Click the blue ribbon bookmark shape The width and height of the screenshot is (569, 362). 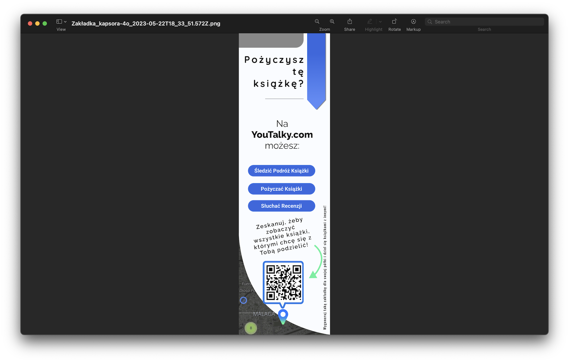(x=316, y=70)
